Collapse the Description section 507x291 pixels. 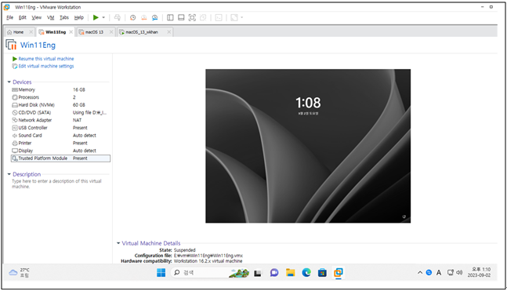click(x=9, y=174)
